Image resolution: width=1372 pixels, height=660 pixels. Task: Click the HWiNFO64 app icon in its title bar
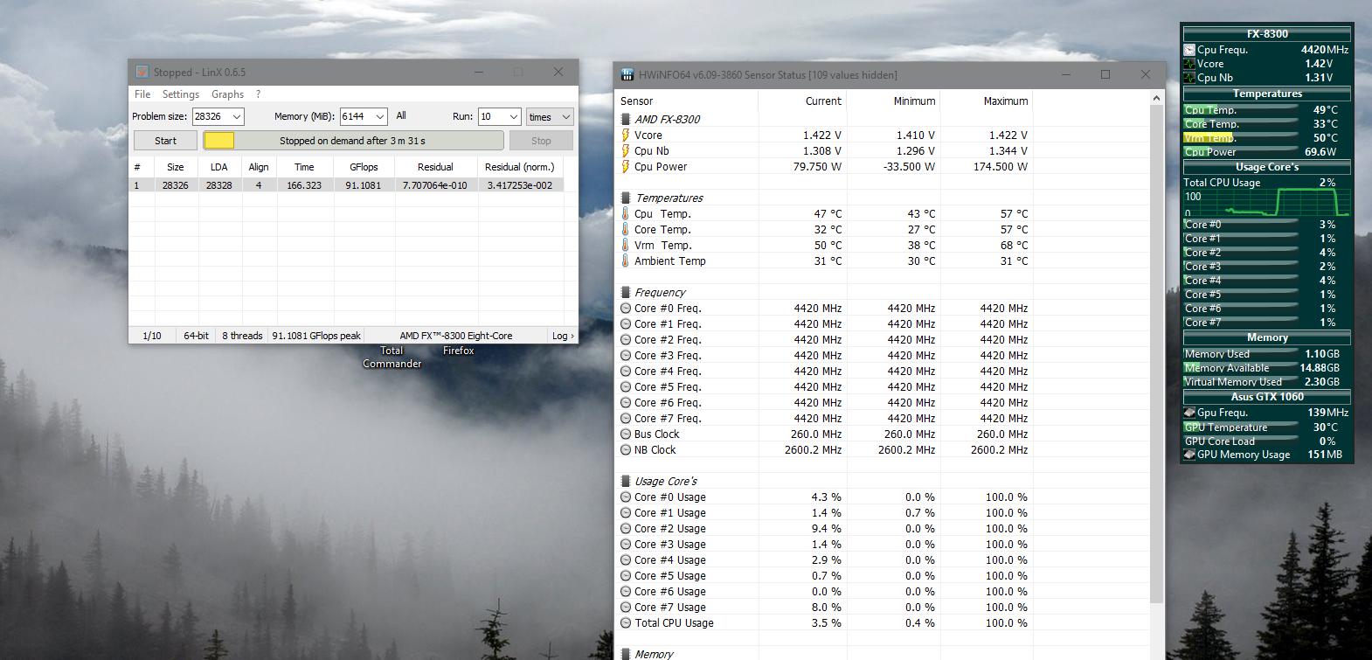[x=627, y=75]
